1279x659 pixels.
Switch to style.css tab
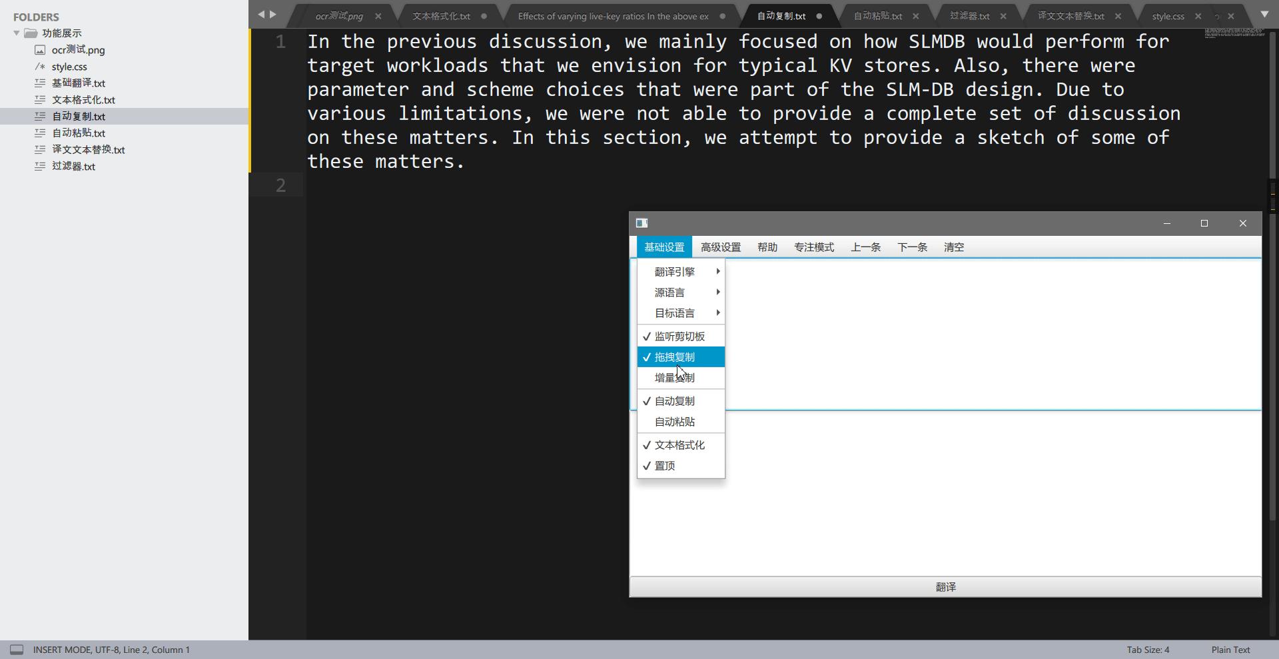[x=1168, y=16]
